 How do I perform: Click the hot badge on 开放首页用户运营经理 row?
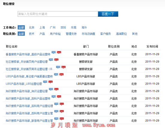coord(56,60)
